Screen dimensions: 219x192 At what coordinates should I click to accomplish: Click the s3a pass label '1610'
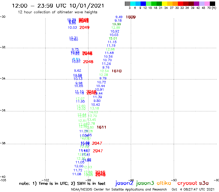[117, 71]
